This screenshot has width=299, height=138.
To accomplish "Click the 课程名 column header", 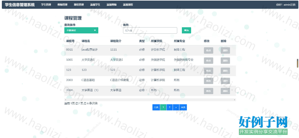I will (x=86, y=41).
